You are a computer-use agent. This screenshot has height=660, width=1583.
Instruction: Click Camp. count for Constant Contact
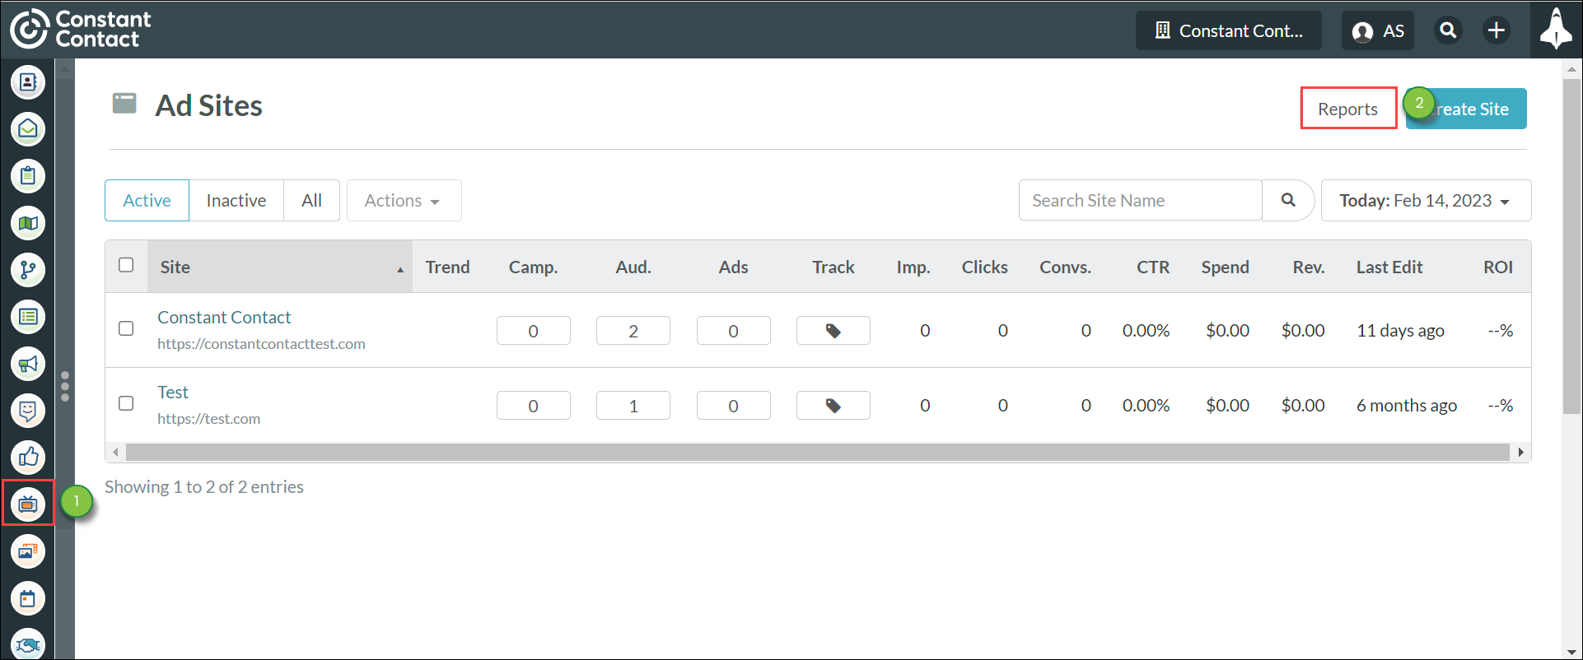click(x=534, y=331)
